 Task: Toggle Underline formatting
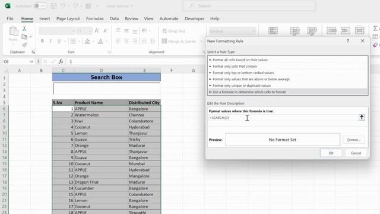click(59, 41)
